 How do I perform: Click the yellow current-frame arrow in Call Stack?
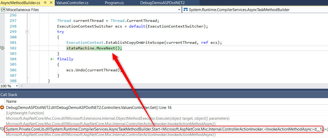pos(2,108)
